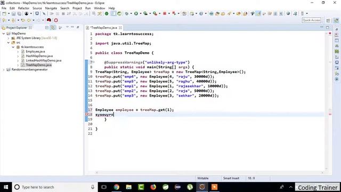Open the Project Explorer view menu
Screen dimensions: 341x192
67,27
